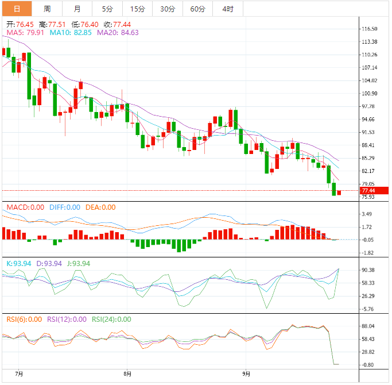Click the 113.38 price axis label

[x=370, y=42]
